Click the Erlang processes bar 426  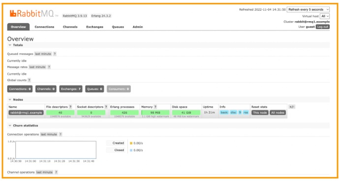point(124,113)
